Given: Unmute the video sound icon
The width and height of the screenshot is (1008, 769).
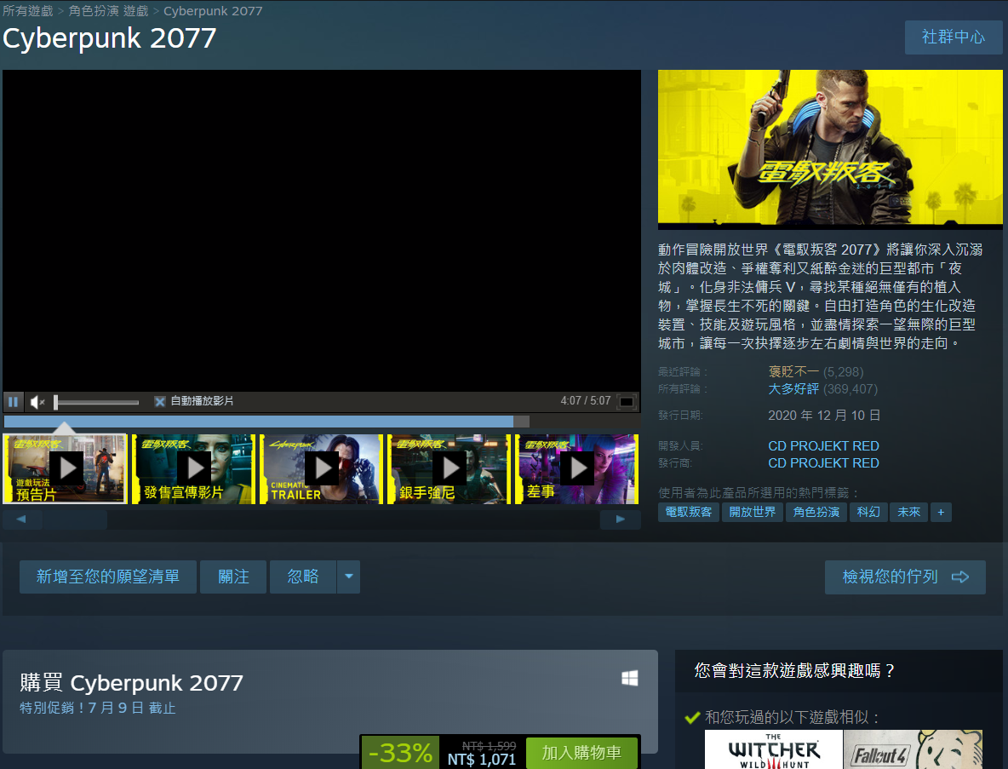Looking at the screenshot, I should click(x=37, y=402).
